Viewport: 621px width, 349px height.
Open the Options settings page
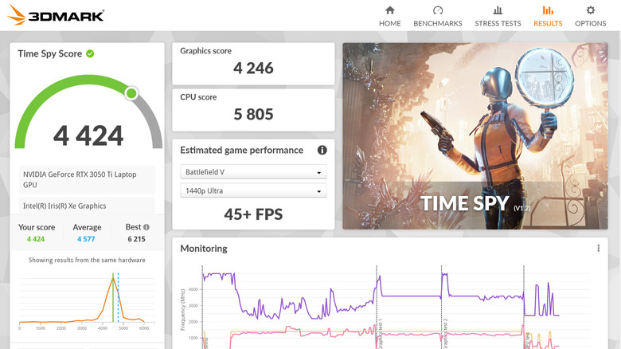590,16
